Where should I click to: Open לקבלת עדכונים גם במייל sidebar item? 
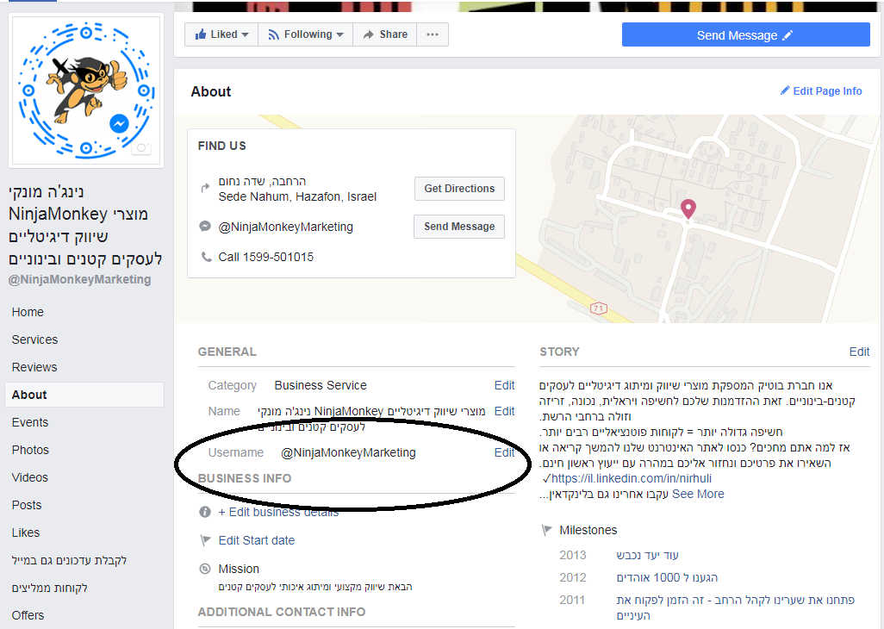tap(69, 560)
